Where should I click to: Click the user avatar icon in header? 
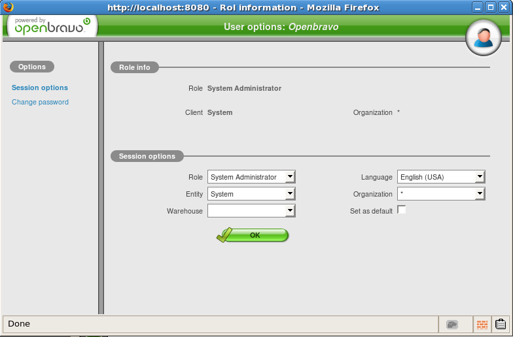tap(484, 38)
